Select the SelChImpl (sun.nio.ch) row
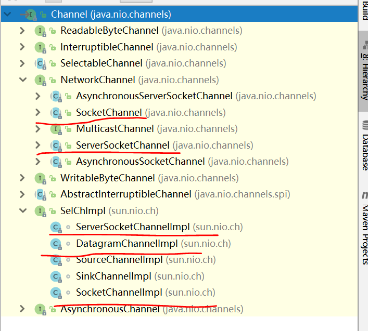The width and height of the screenshot is (368, 331). 179,210
